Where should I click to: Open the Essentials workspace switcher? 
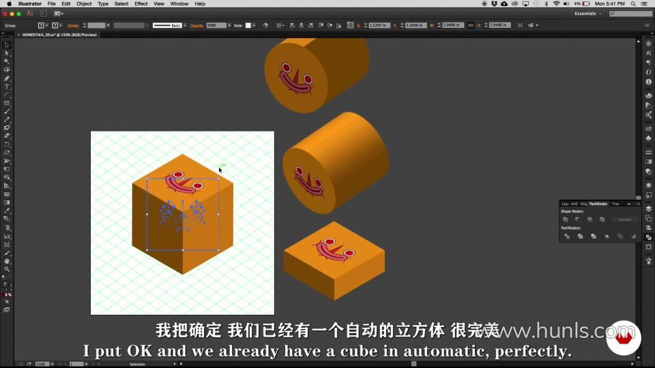point(587,14)
